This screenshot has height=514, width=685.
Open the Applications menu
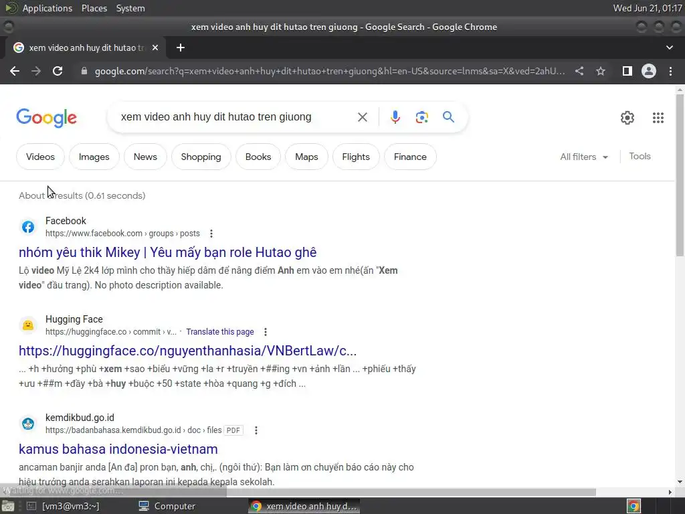point(47,8)
